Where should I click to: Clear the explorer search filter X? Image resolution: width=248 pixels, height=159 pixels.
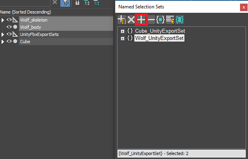pos(55,2)
